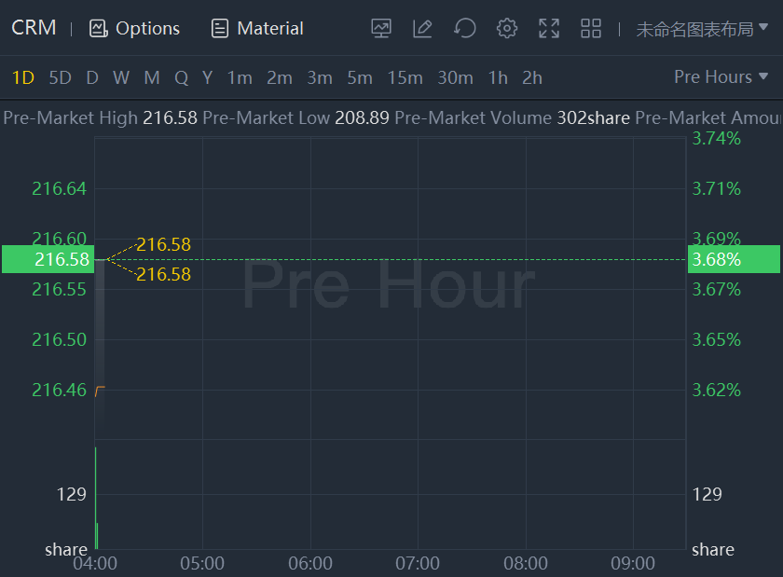
Task: Expand the Pre Hours dropdown
Action: pyautogui.click(x=721, y=76)
